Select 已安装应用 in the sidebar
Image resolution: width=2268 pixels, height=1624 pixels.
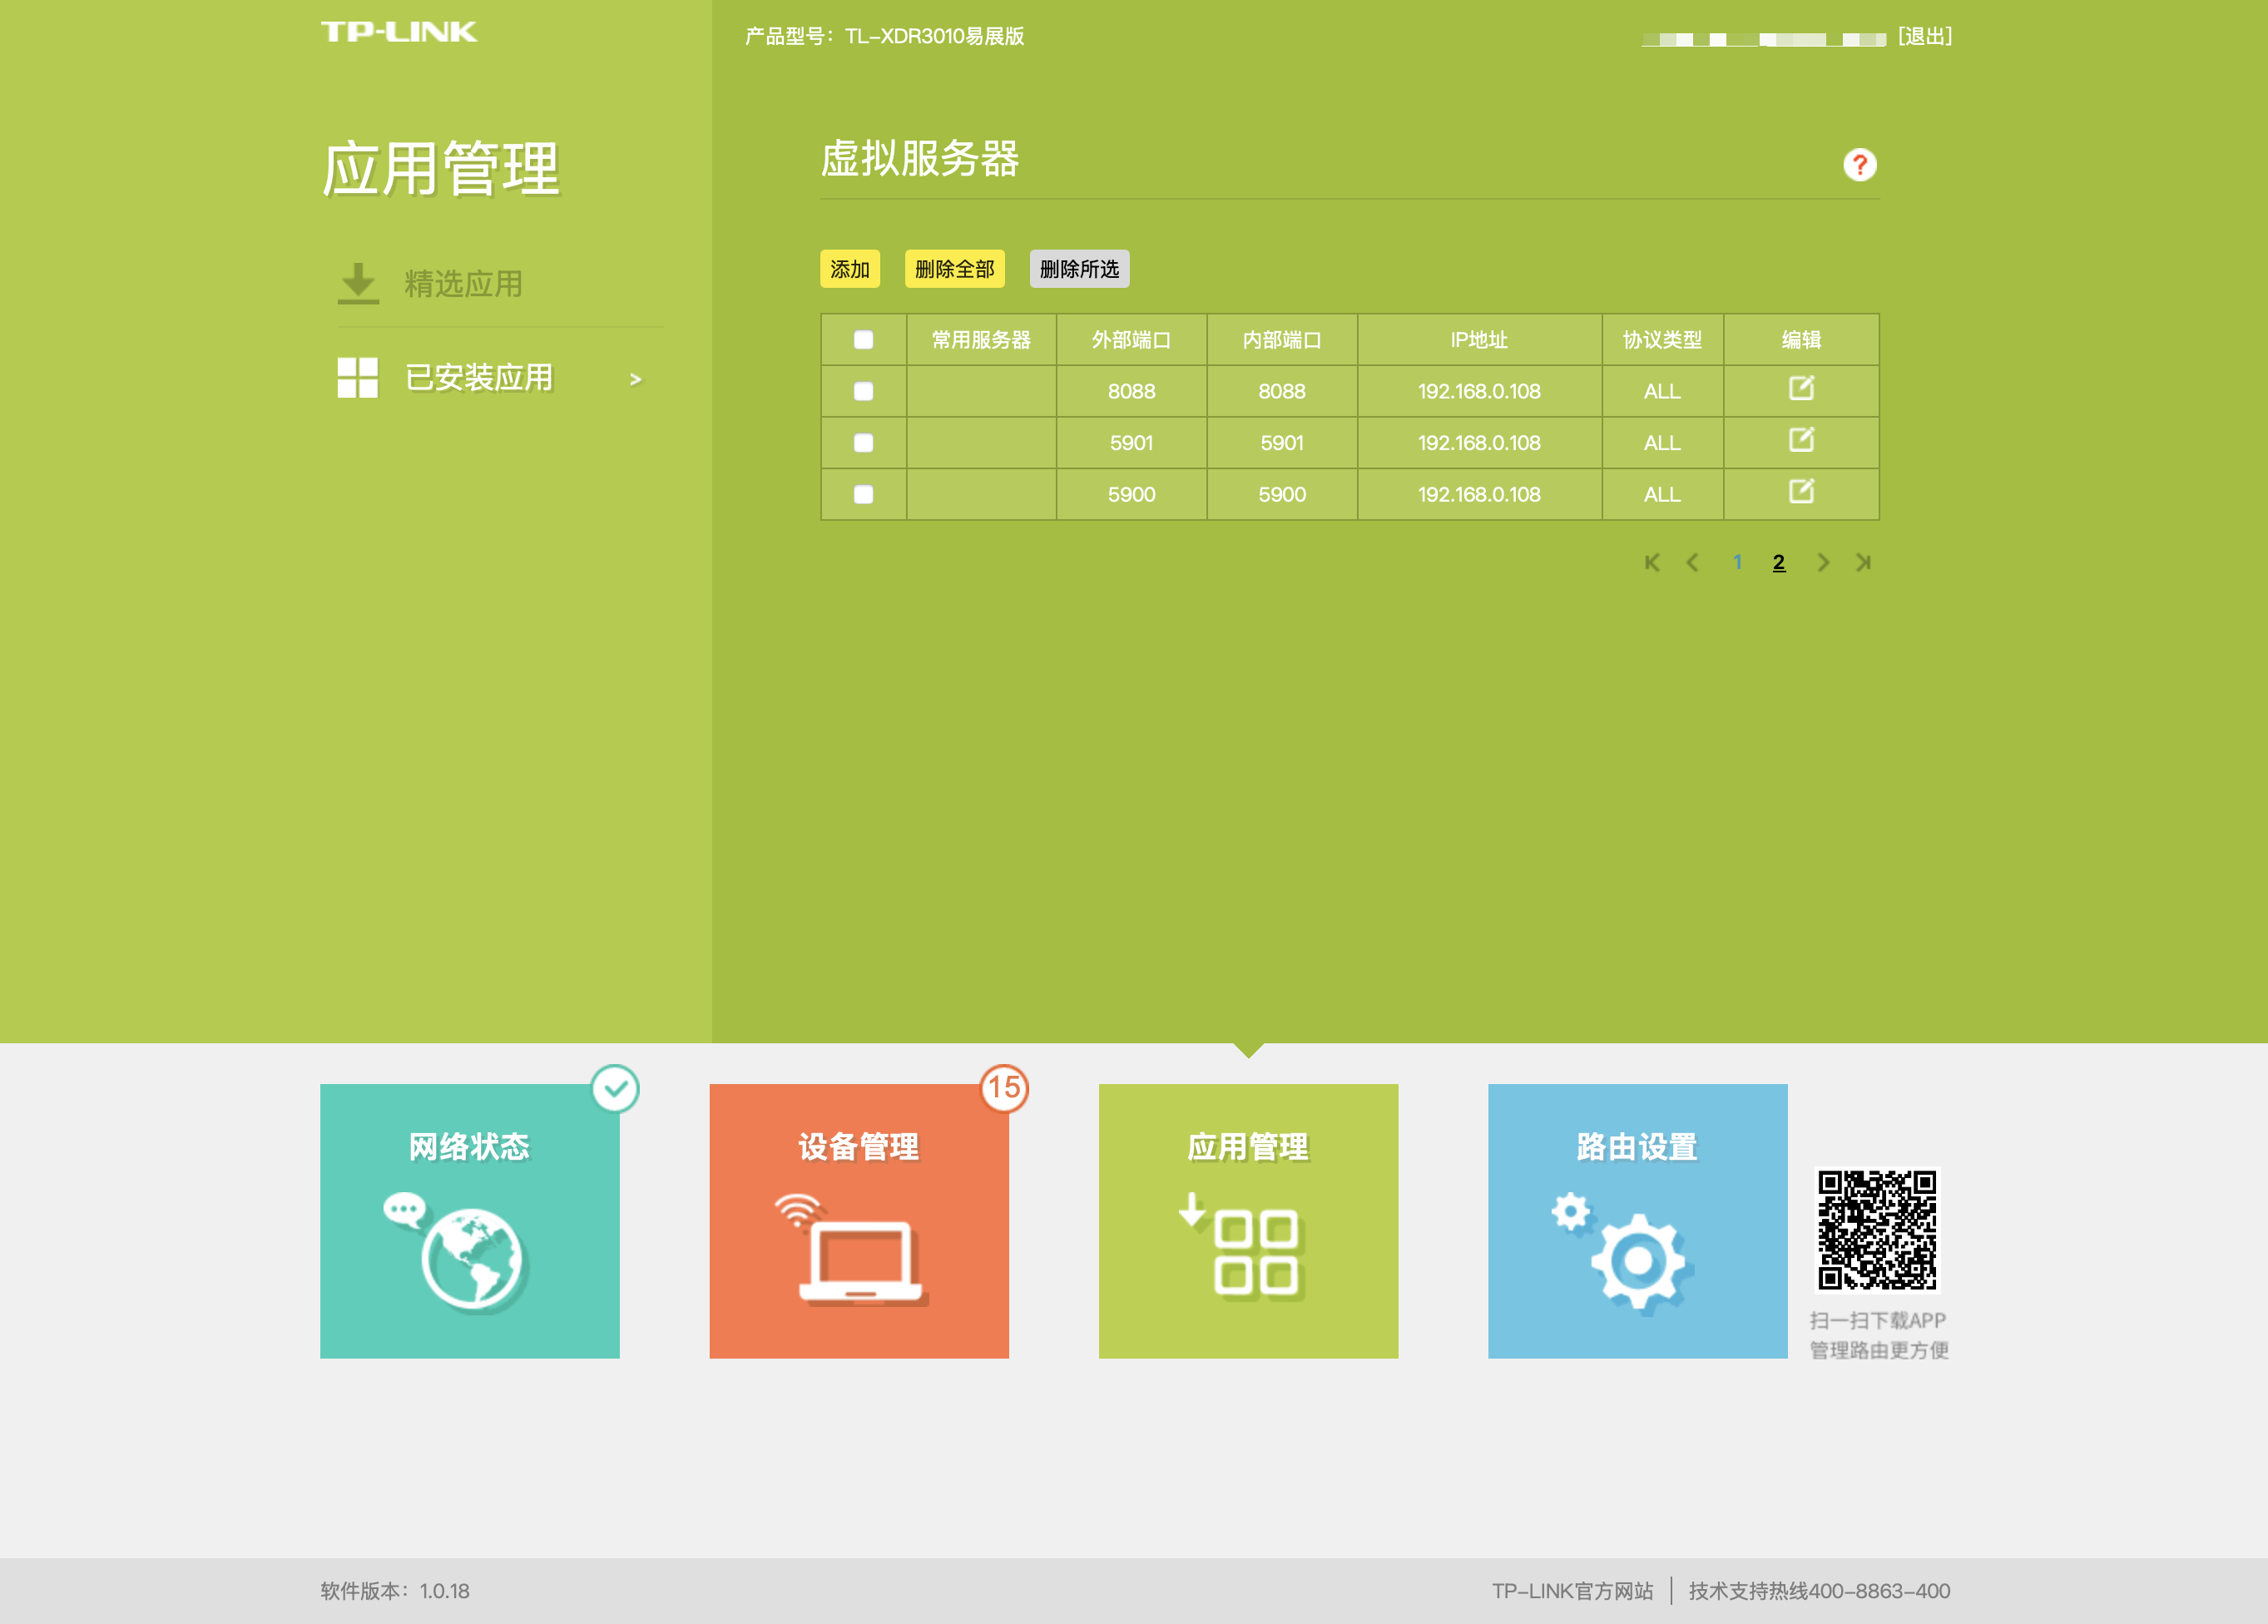click(x=478, y=378)
